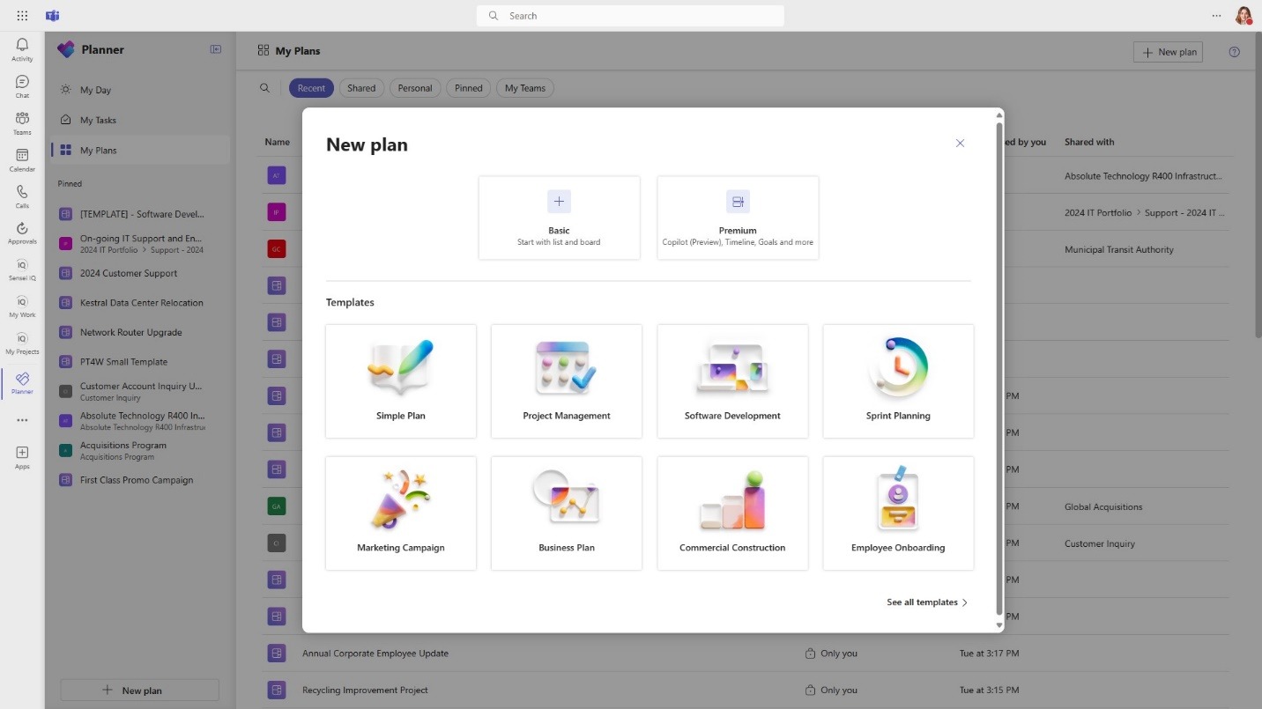This screenshot has height=709, width=1262.
Task: Open pinned plan Kestral Data Center Relocation
Action: (140, 302)
